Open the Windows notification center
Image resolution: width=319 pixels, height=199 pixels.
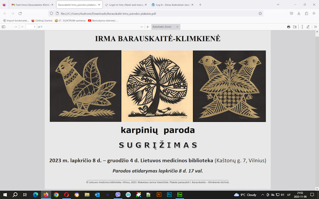(312, 195)
